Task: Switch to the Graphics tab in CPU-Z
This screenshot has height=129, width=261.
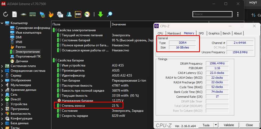Action: coord(214,33)
